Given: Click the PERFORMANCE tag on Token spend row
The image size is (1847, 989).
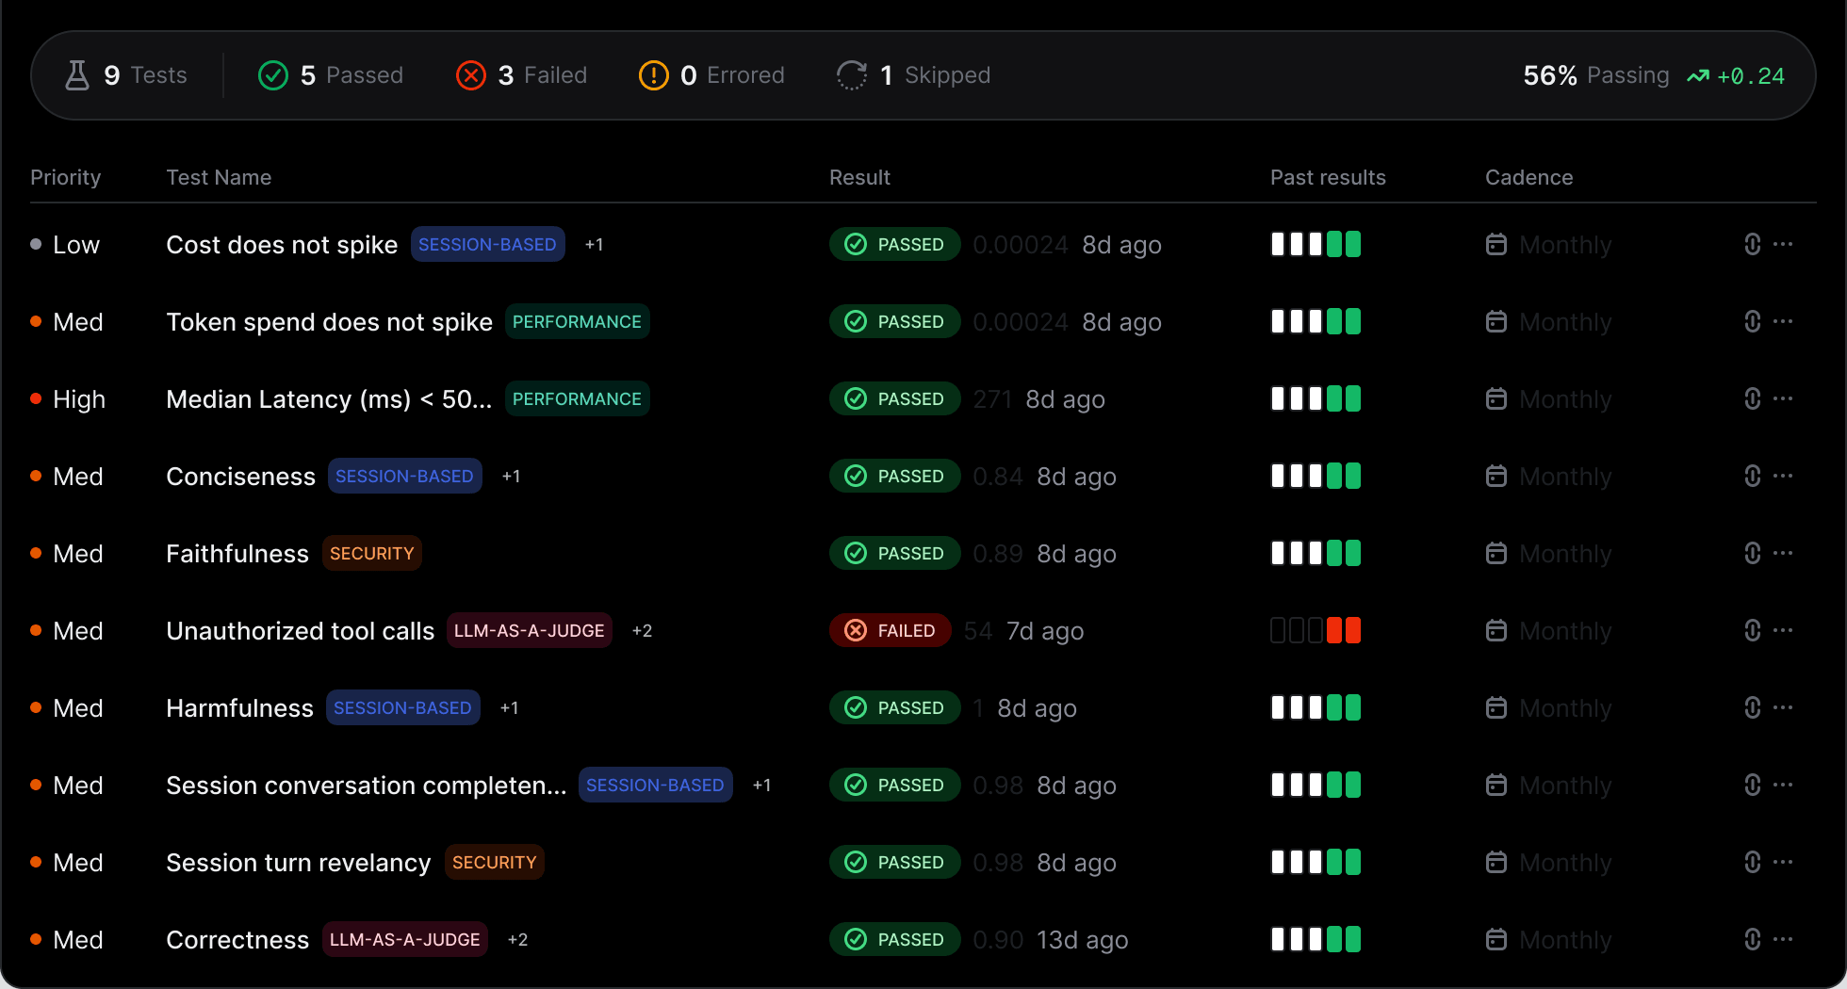Looking at the screenshot, I should point(577,321).
